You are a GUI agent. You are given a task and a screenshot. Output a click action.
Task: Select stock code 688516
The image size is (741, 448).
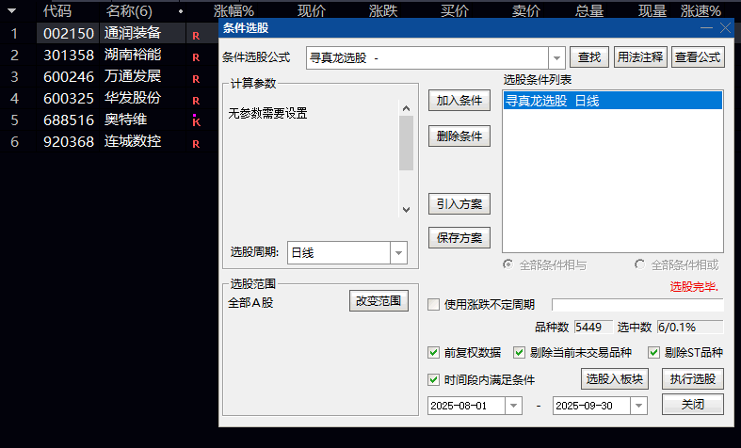69,120
